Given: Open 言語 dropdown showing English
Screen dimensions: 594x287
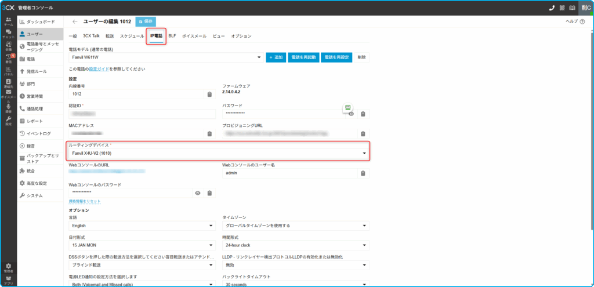Looking at the screenshot, I should (142, 226).
